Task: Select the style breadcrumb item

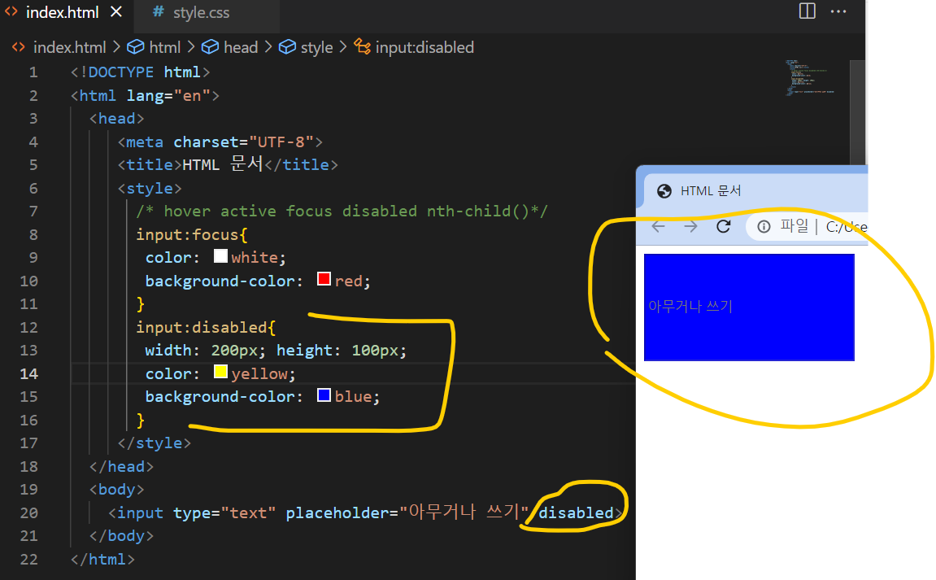Action: pos(316,47)
